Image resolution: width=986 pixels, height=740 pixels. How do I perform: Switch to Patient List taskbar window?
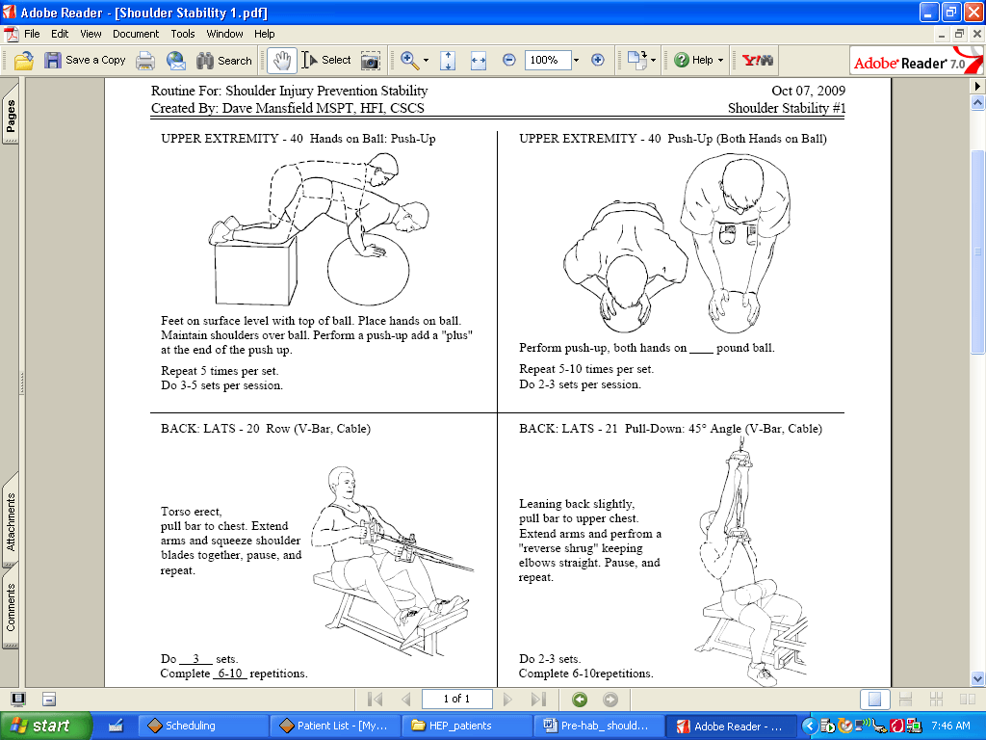pyautogui.click(x=334, y=726)
